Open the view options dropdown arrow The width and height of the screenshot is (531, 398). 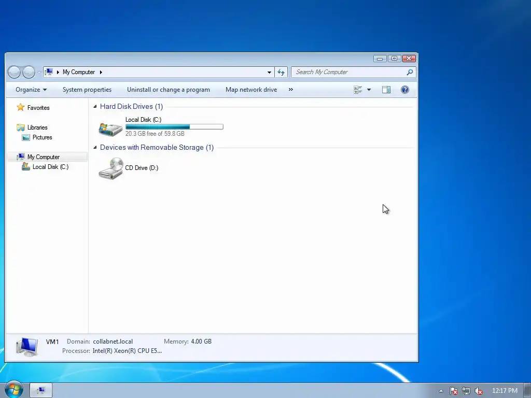369,90
